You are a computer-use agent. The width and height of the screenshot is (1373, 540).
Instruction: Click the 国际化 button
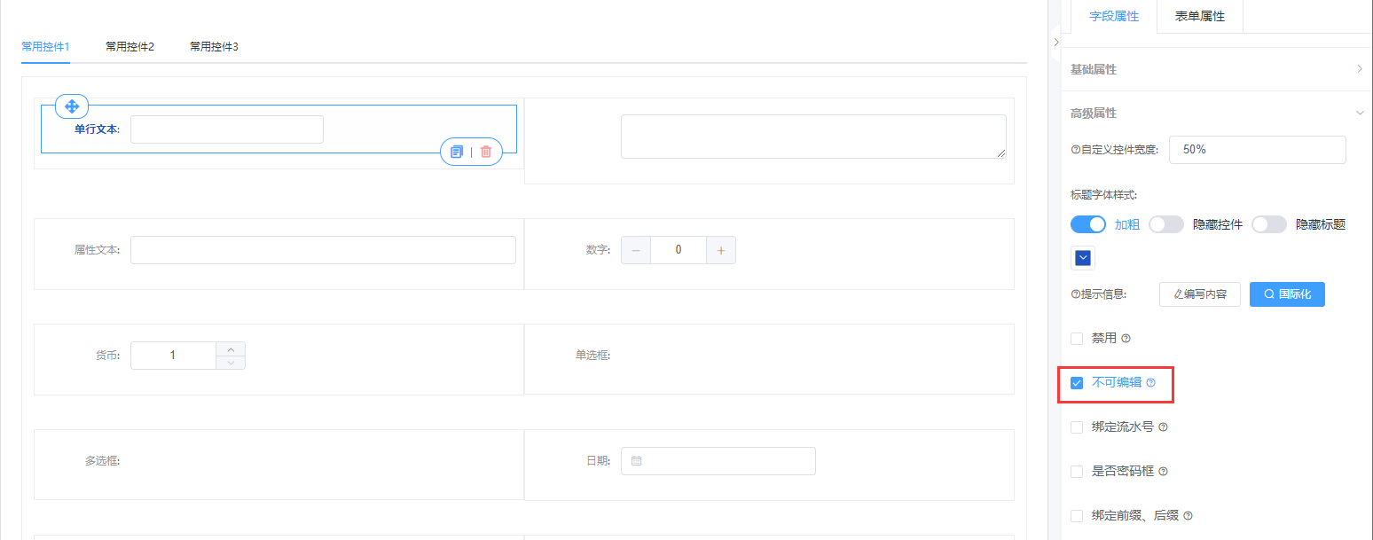(x=1287, y=294)
